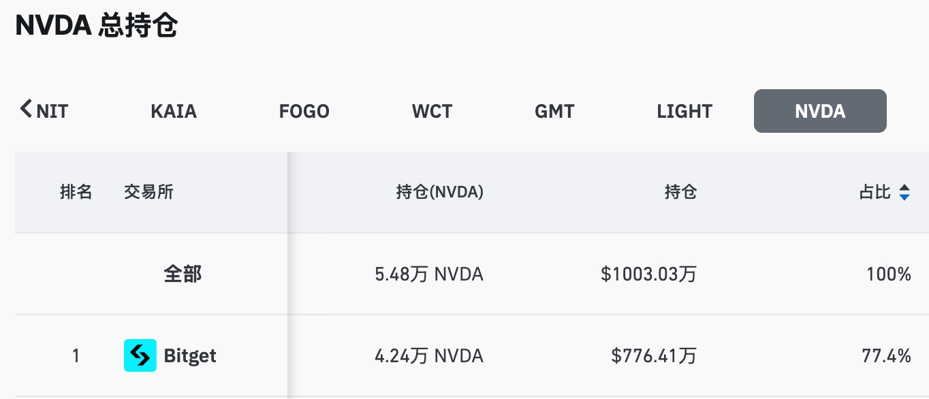
Task: Click the active NVDA tab
Action: click(819, 111)
